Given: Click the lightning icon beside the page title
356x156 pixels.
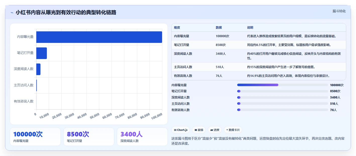Looking at the screenshot, I should (12, 13).
